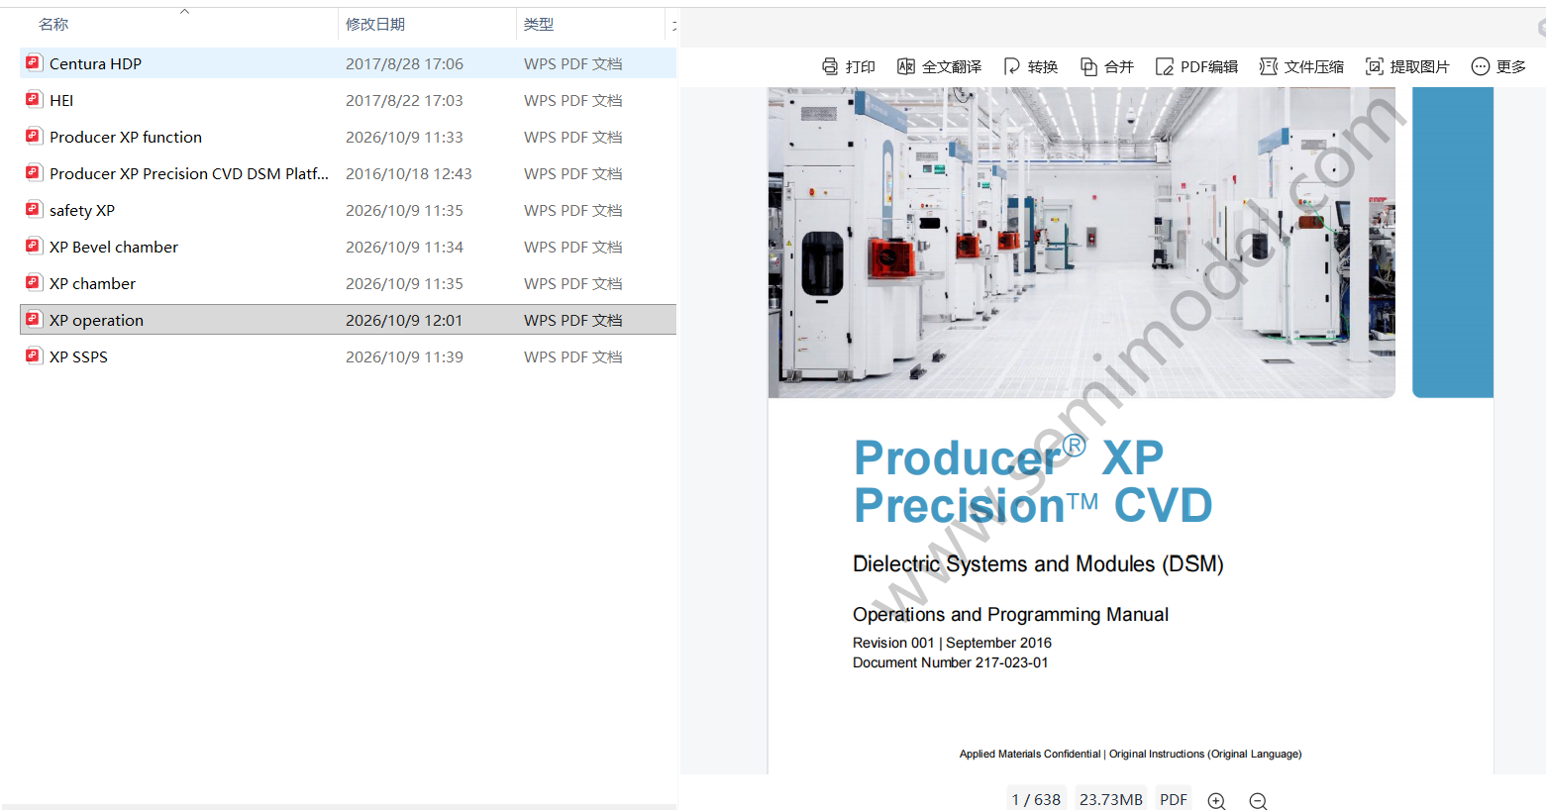This screenshot has width=1546, height=810.
Task: Click the horizontal scrollbar under the file list
Action: click(x=339, y=806)
